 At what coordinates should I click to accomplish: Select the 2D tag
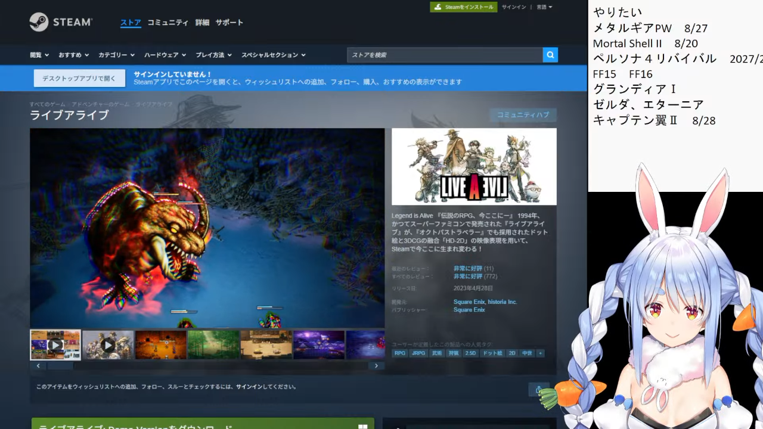pos(512,353)
